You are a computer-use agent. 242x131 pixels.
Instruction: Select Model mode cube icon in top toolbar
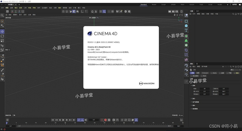click(74, 11)
